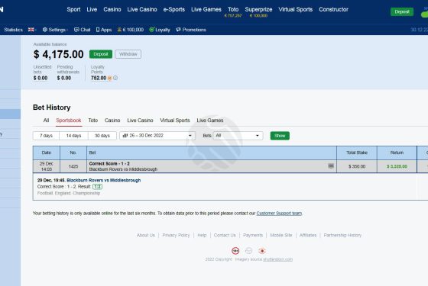Click the $ 350.00 total stake cell
Image resolution: width=428 pixels, height=286 pixels.
pos(357,166)
